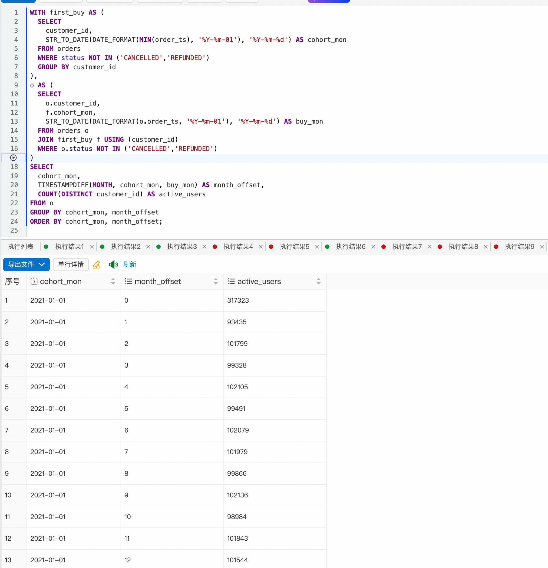This screenshot has height=568, width=548.
Task: Click the 单行详情 button
Action: (71, 264)
